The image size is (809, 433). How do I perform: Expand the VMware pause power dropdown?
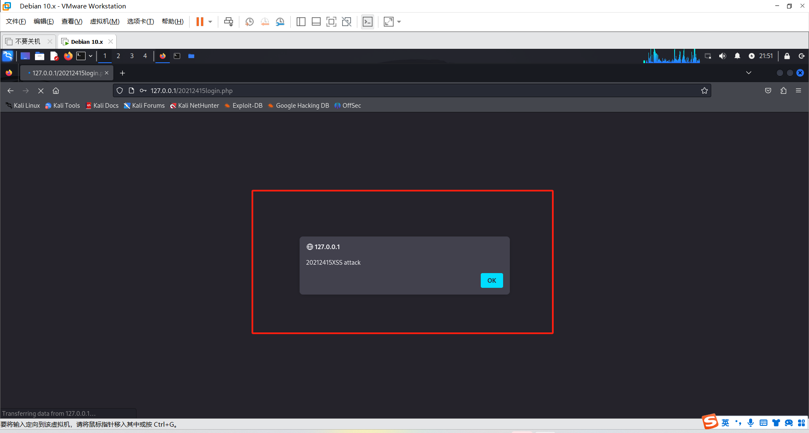(x=210, y=22)
